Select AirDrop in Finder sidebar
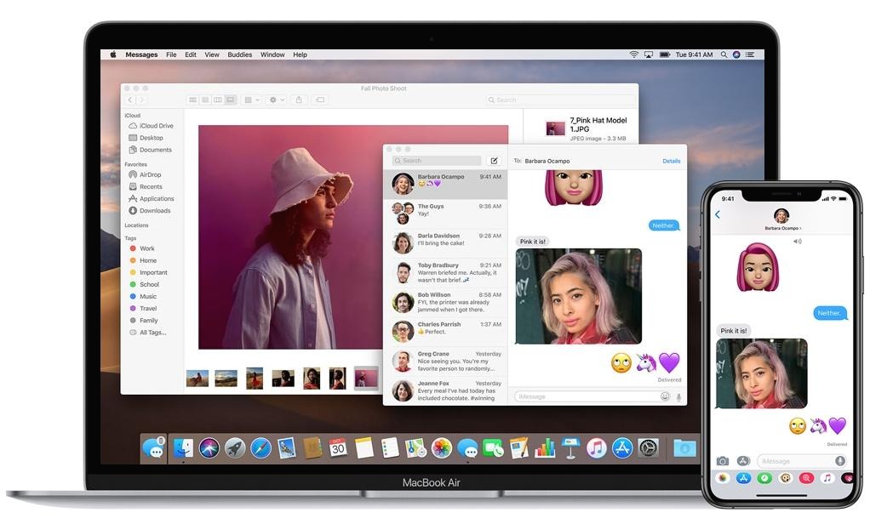 click(x=145, y=174)
